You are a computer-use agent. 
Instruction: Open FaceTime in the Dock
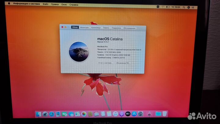[64, 114]
